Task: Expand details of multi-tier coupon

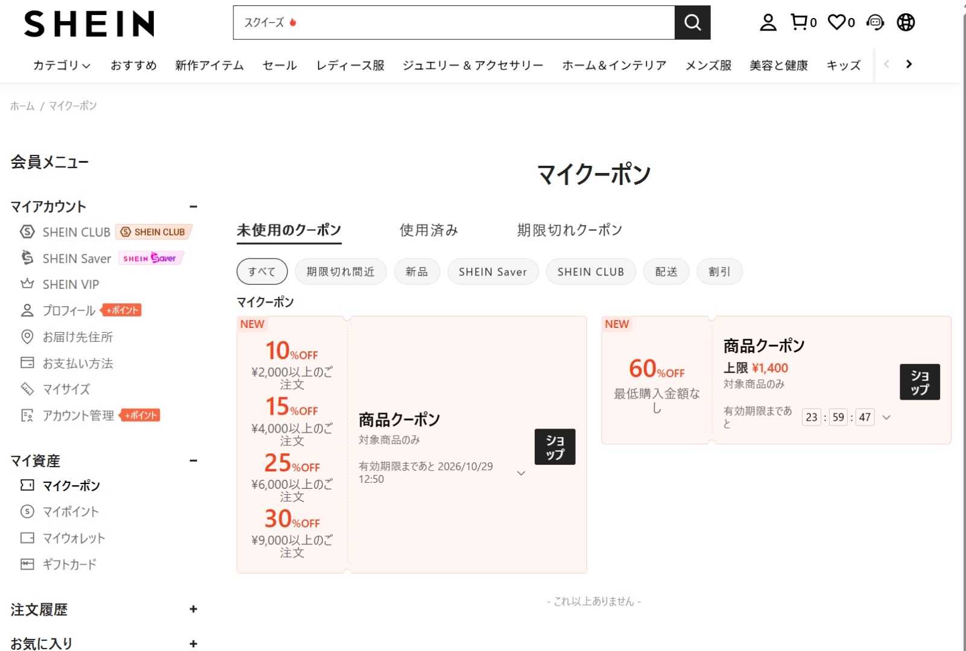Action: pos(521,473)
